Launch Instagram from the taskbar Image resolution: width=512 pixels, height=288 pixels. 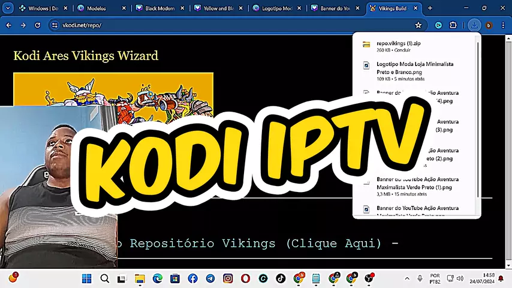coord(228,278)
